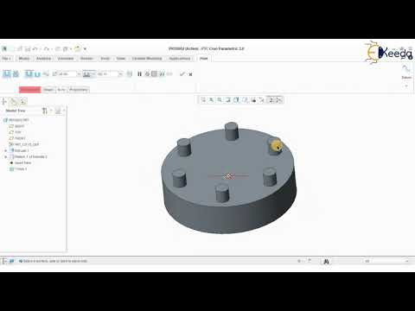
Task: Click the Zoom Out icon
Action: click(x=220, y=100)
